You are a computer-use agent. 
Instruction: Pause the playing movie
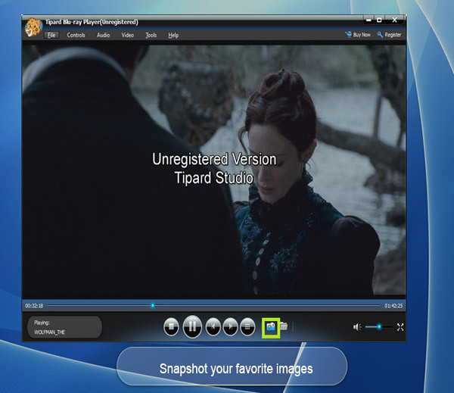(192, 326)
